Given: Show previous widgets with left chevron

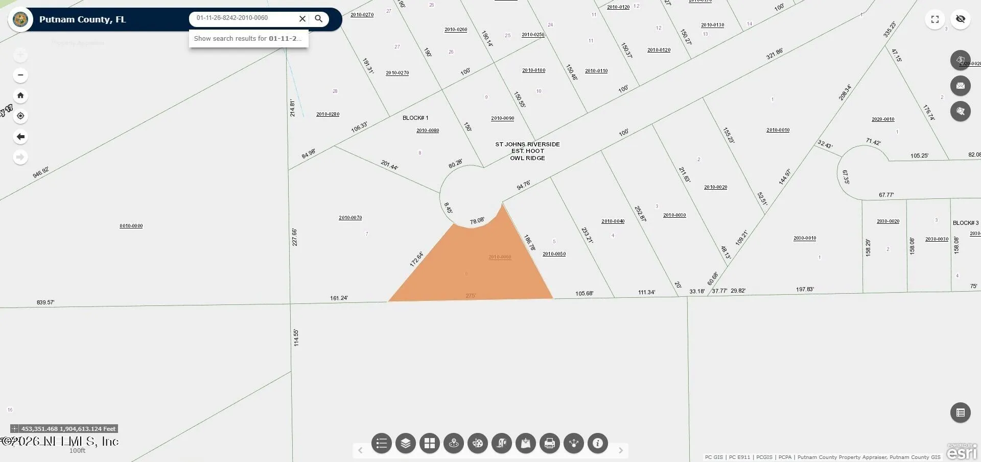Looking at the screenshot, I should (360, 450).
